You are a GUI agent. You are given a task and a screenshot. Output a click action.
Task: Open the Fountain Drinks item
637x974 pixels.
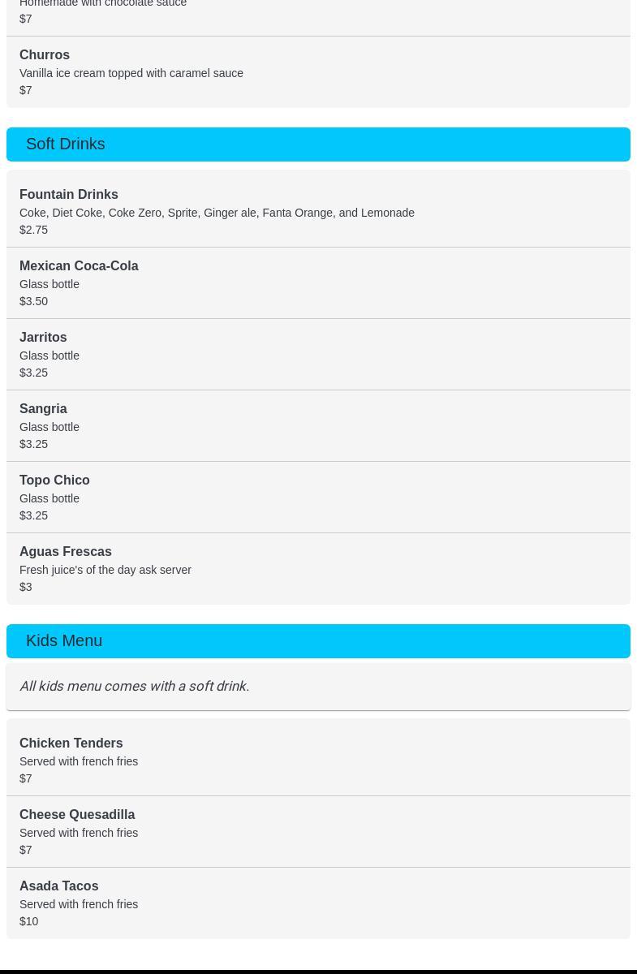pyautogui.click(x=69, y=195)
